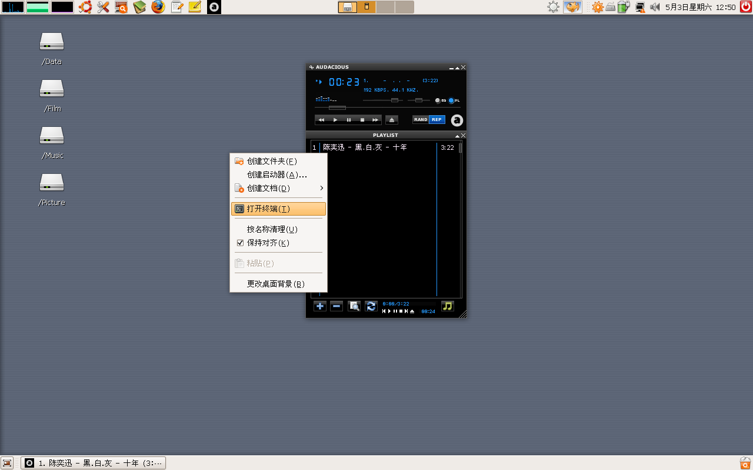753x470 pixels.
Task: Open the Audacious title bar menu icon
Action: click(x=312, y=67)
